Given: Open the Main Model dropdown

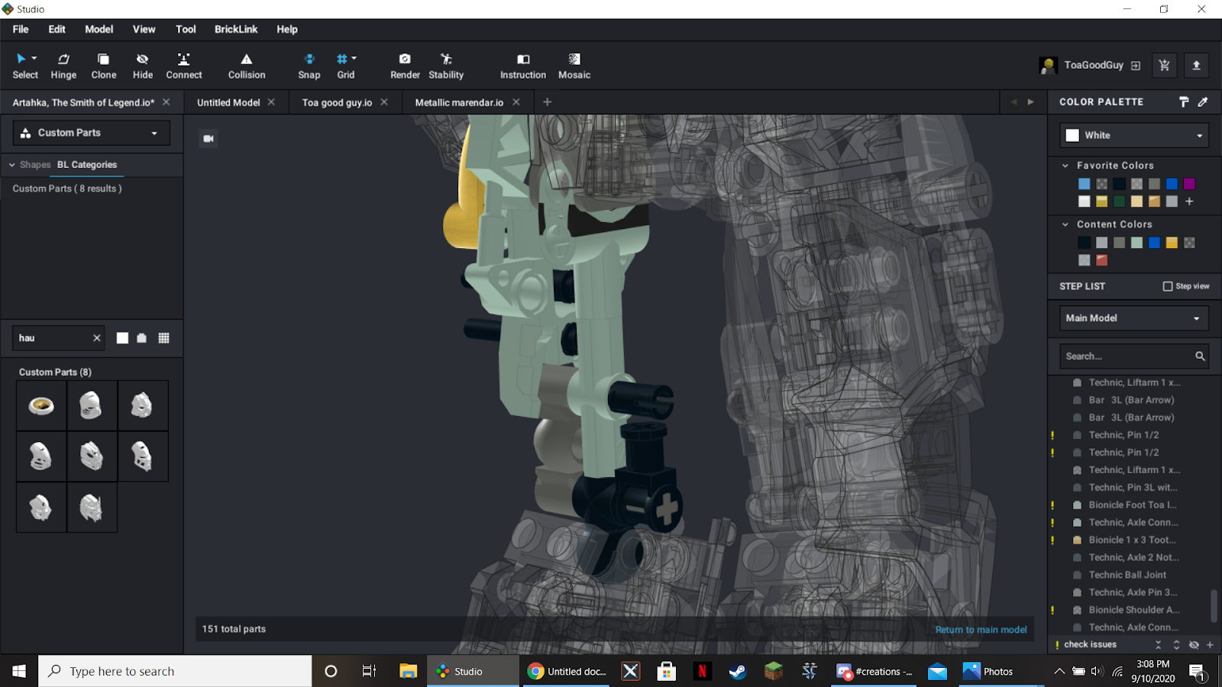Looking at the screenshot, I should coord(1134,318).
